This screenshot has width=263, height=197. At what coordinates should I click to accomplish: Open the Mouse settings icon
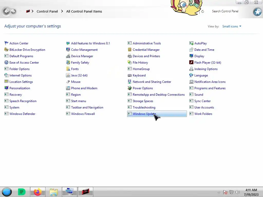(68, 82)
